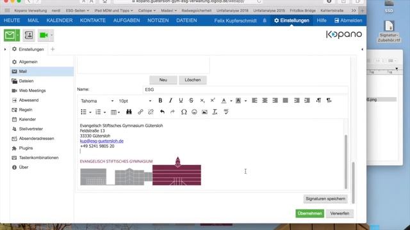The width and height of the screenshot is (410, 230).
Task: Open the new contact icon
Action: (x=29, y=35)
